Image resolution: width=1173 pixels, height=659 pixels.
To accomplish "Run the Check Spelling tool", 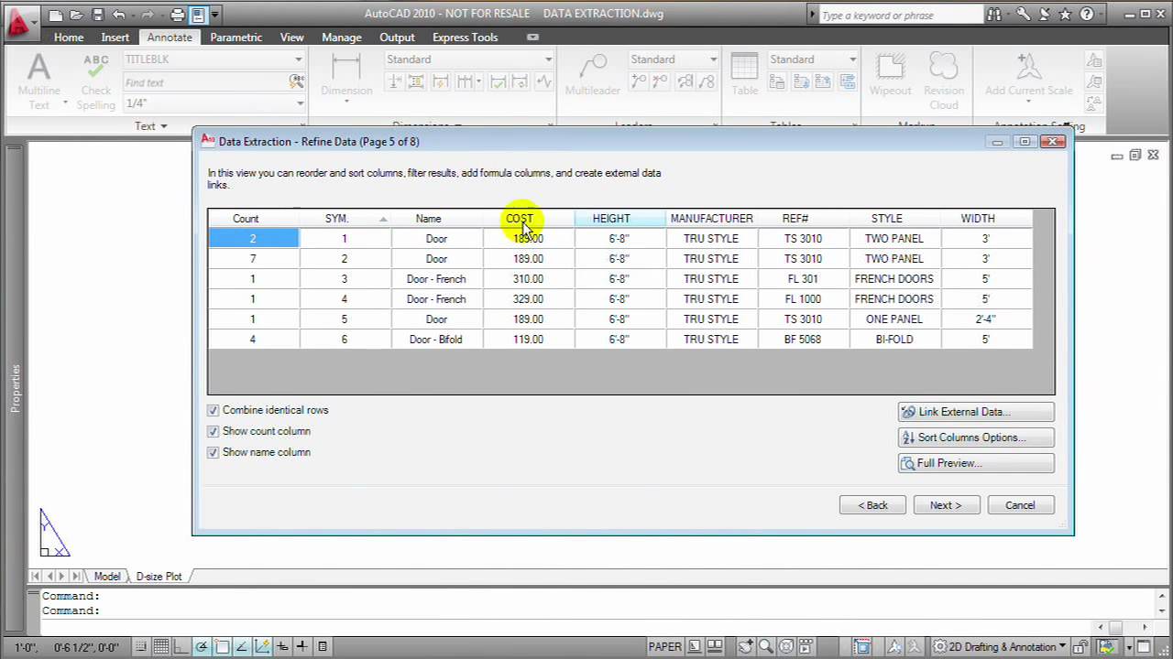I will (95, 81).
